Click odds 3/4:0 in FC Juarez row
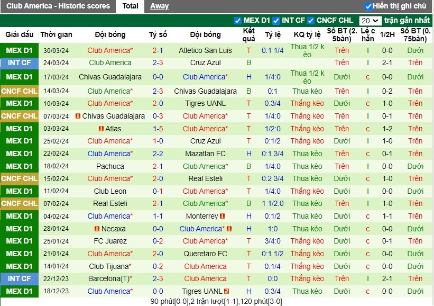The width and height of the screenshot is (434, 306). [273, 241]
